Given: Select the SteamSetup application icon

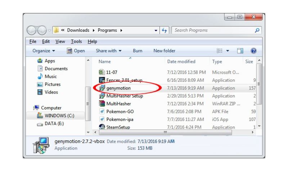Looking at the screenshot, I should click(x=102, y=127).
